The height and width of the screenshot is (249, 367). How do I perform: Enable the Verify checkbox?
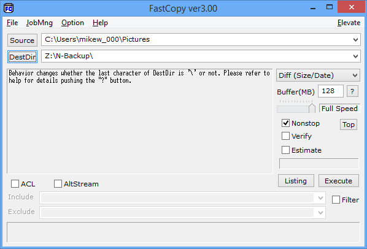click(285, 136)
